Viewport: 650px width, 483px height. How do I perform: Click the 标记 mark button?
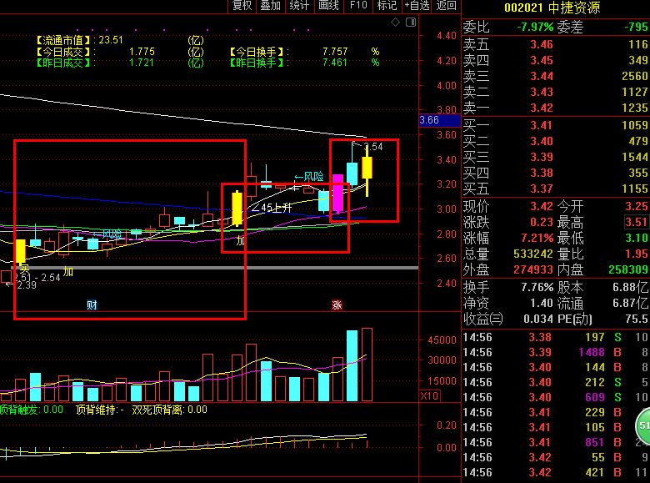tap(387, 5)
